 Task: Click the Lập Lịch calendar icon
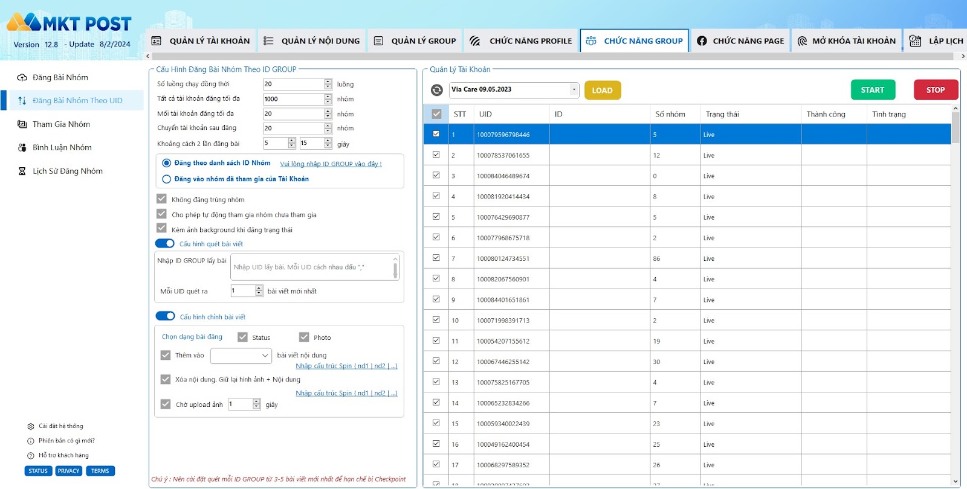(915, 41)
